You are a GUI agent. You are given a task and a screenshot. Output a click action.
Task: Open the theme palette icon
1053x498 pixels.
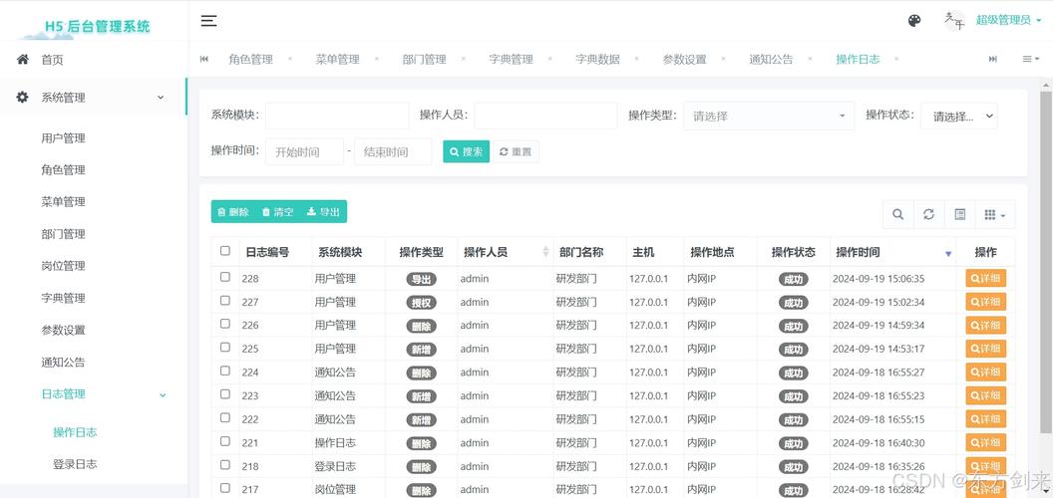click(x=914, y=21)
